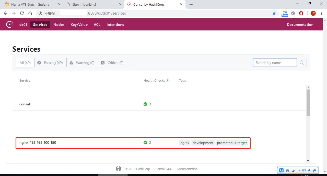This screenshot has width=327, height=176.
Task: Go to the Nodes page
Action: coord(59,25)
